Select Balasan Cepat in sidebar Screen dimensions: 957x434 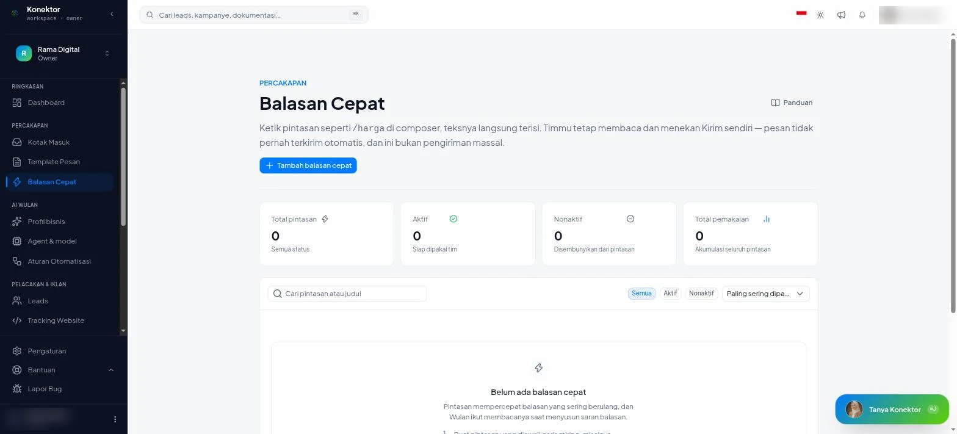pos(60,182)
